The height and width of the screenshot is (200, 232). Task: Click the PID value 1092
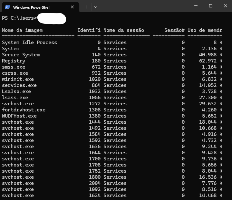(x=95, y=189)
